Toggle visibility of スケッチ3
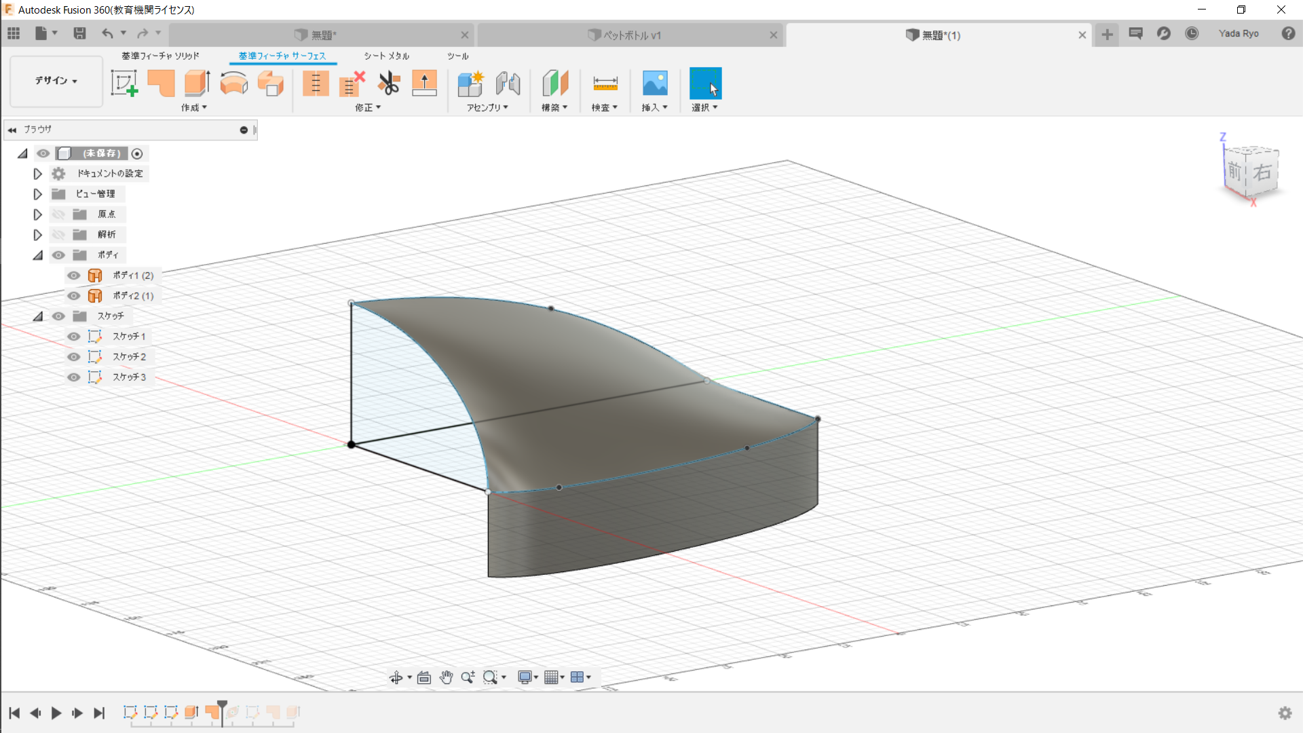Screen dimensions: 1303x733 click(74, 377)
